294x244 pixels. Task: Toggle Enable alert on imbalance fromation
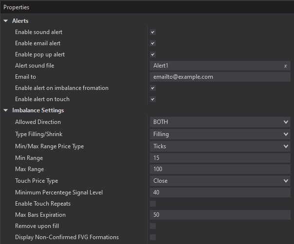click(153, 88)
